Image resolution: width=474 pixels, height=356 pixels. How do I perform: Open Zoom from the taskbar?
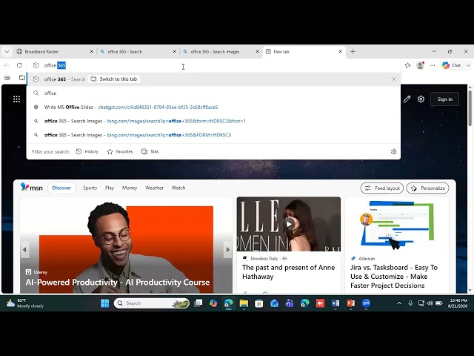click(366, 303)
